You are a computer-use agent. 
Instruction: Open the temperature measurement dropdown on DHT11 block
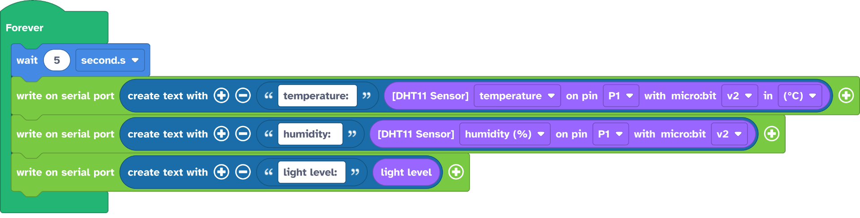(517, 96)
